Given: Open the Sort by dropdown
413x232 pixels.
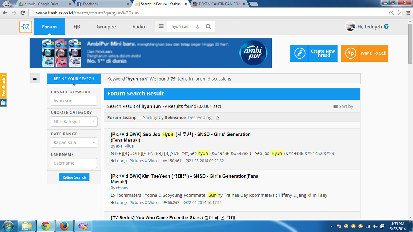Looking at the screenshot, I should 343,106.
